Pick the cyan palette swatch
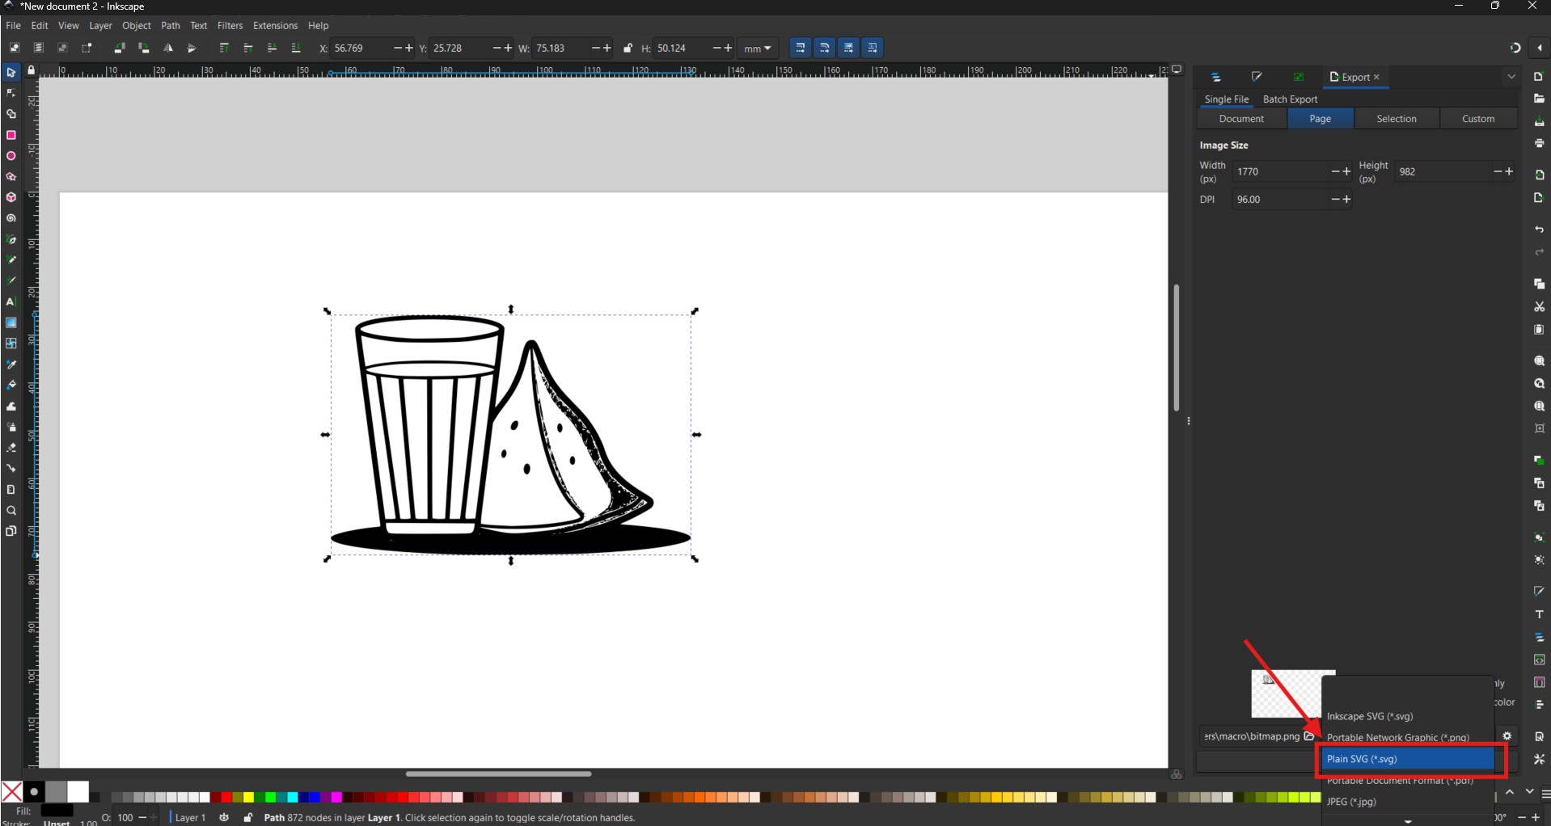Image resolution: width=1551 pixels, height=826 pixels. click(293, 797)
